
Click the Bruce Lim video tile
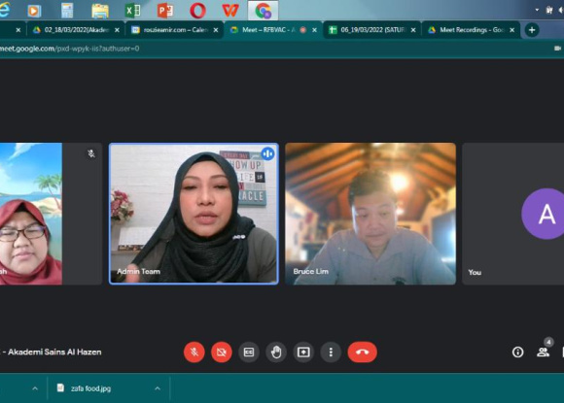(370, 214)
